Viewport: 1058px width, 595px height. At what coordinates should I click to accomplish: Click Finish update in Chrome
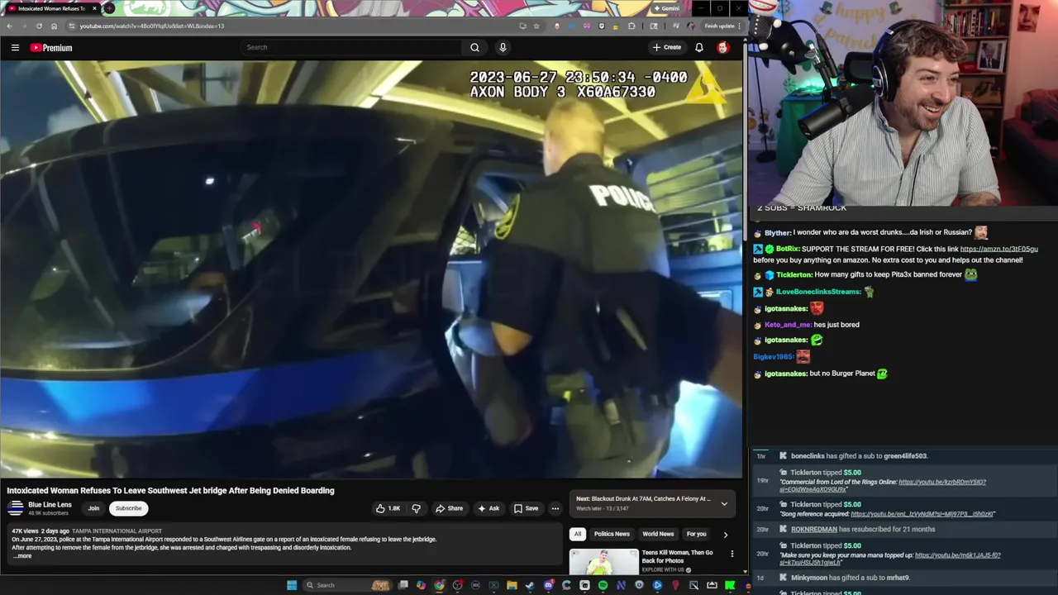click(x=721, y=26)
